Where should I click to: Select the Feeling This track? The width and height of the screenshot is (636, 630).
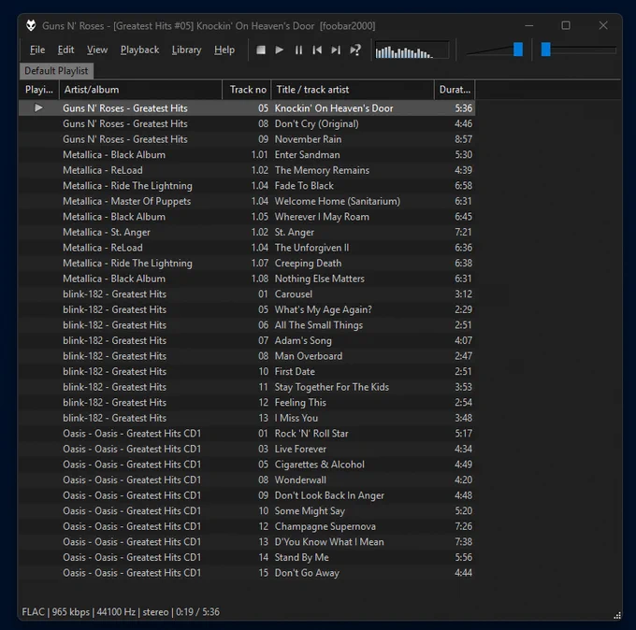[247, 403]
